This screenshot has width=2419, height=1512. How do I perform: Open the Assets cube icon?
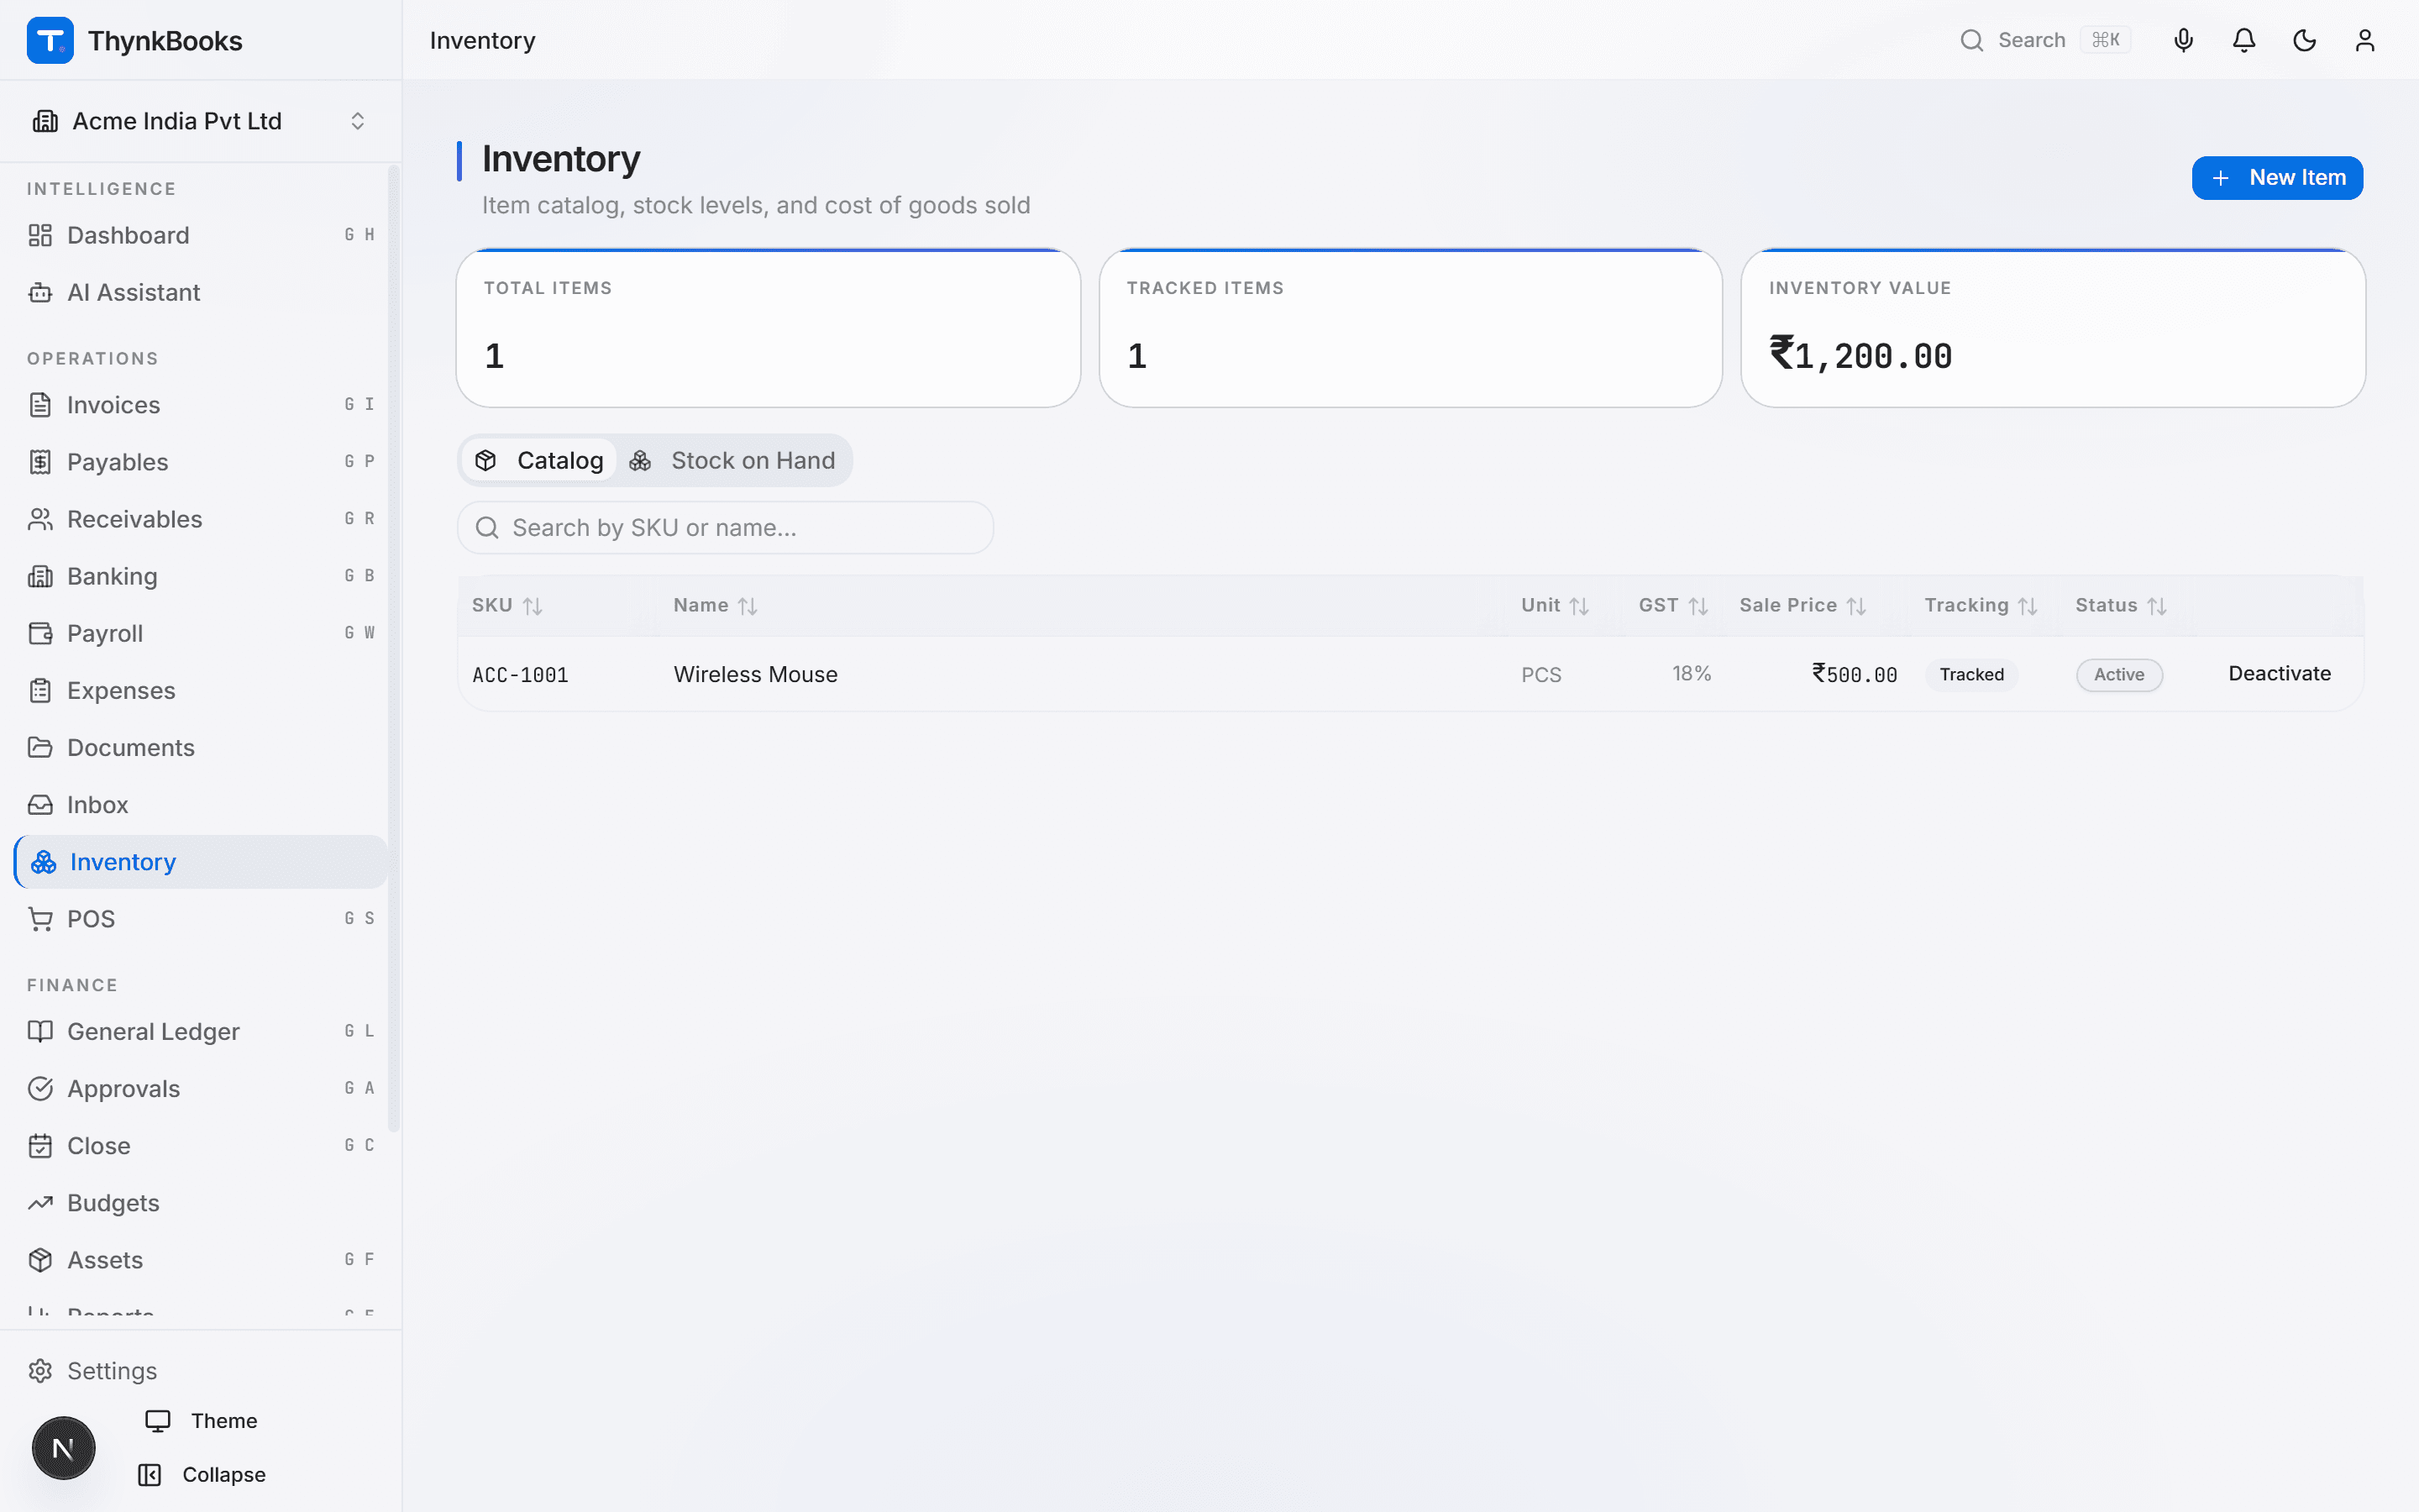40,1259
